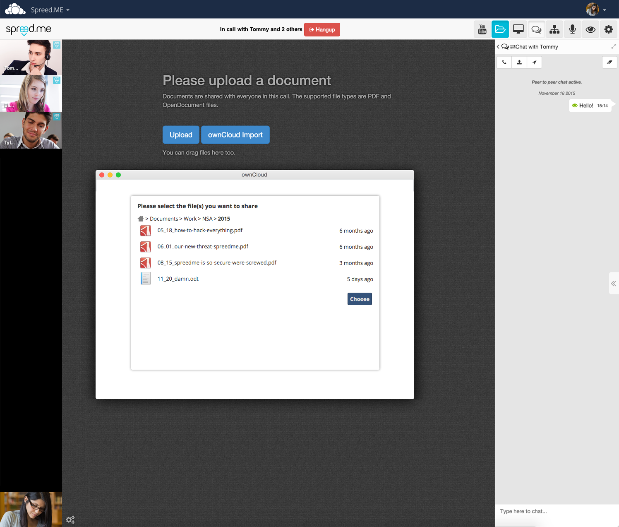Hang up the call
The width and height of the screenshot is (619, 527).
(x=322, y=29)
